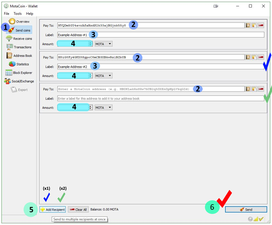
Task: Open the Help menu
Action: 30,14
